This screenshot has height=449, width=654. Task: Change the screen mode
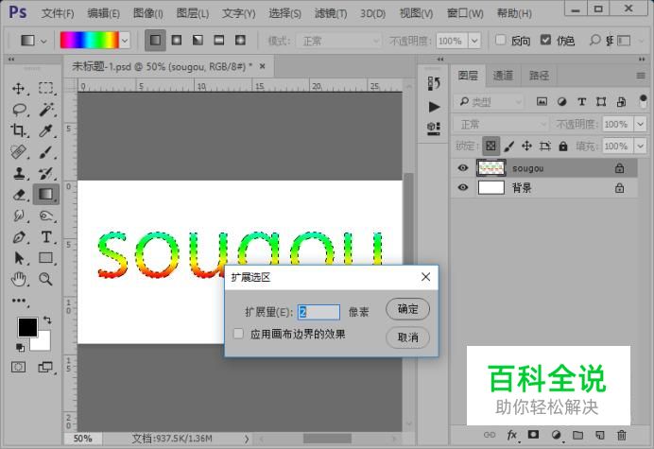click(45, 367)
